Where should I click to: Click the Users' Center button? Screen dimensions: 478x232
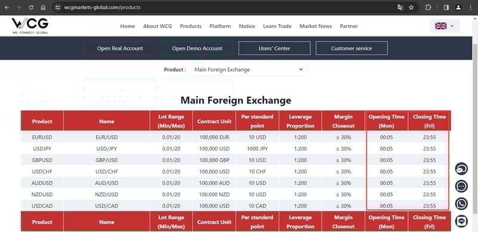[274, 48]
